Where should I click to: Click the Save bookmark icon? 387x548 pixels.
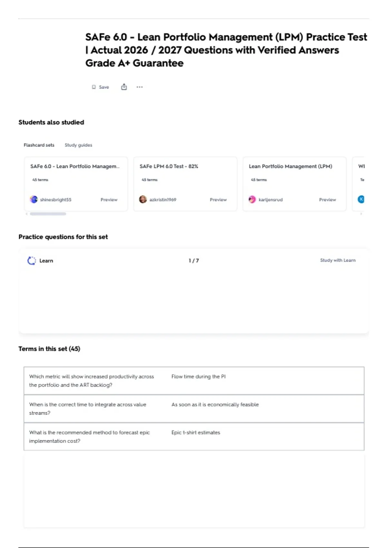[94, 87]
